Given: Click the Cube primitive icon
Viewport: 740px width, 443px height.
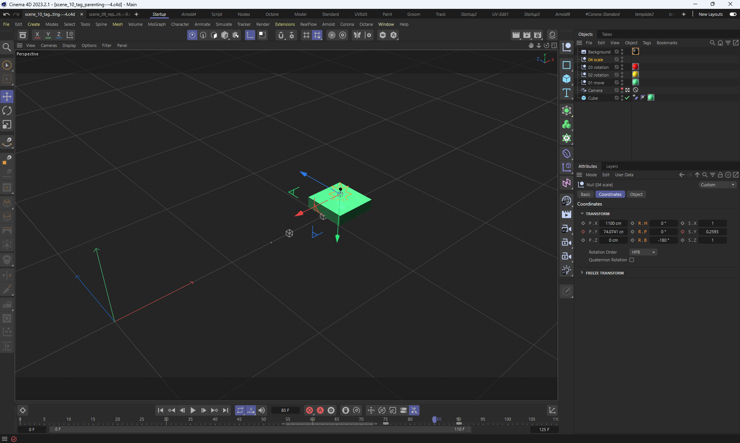Looking at the screenshot, I should (567, 79).
